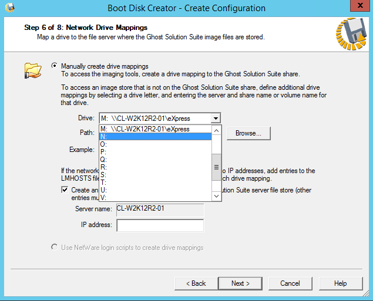Select Manually create drive mappings radio button
The image size is (373, 301).
(54, 66)
